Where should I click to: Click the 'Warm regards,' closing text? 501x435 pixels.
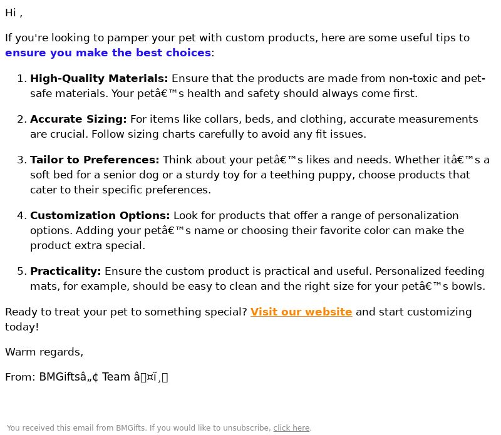(x=44, y=352)
